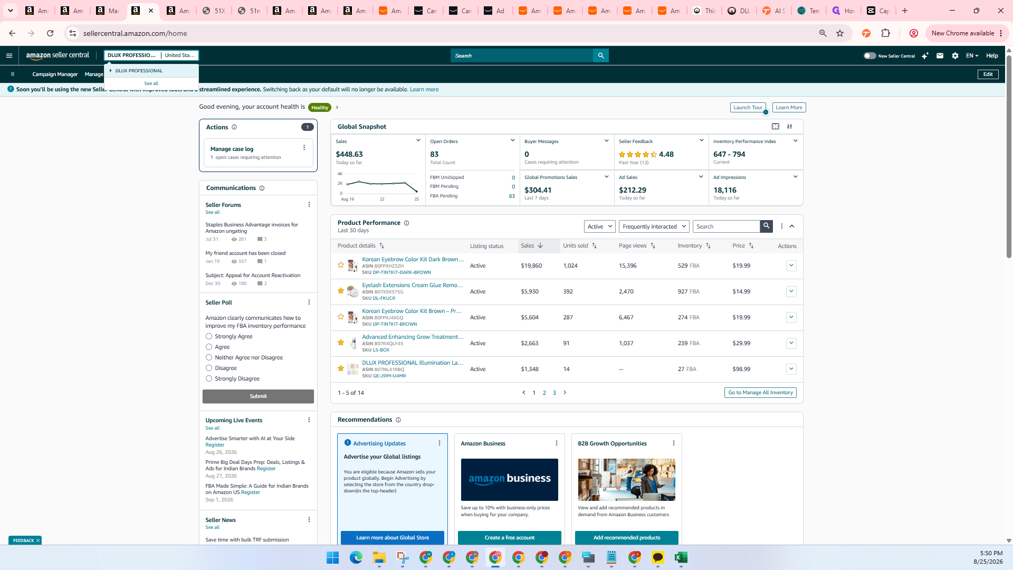Open the messages envelope icon
The image size is (1013, 570).
pyautogui.click(x=940, y=55)
